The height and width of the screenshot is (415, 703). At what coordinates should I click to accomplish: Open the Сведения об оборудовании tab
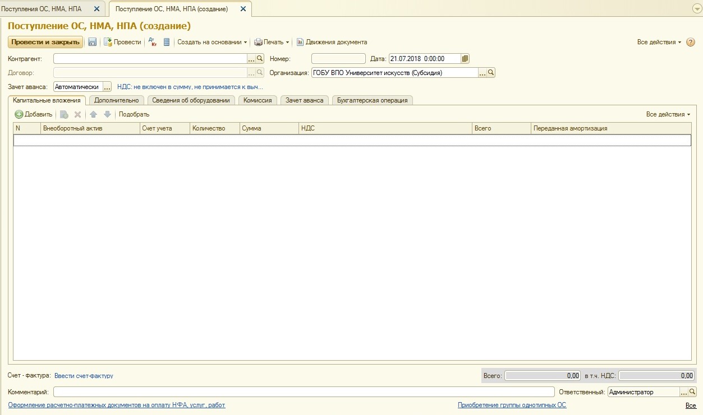191,100
